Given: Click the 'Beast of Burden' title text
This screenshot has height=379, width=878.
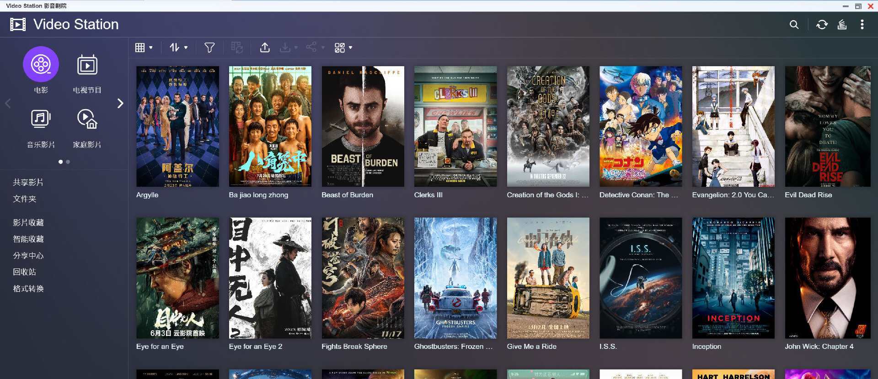Looking at the screenshot, I should pyautogui.click(x=348, y=195).
